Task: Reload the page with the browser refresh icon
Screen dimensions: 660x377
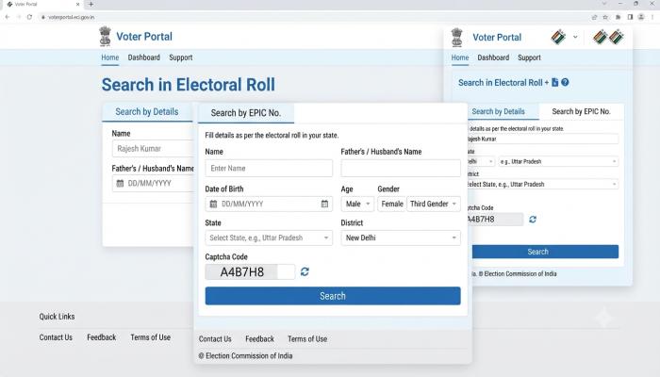Action: 29,17
